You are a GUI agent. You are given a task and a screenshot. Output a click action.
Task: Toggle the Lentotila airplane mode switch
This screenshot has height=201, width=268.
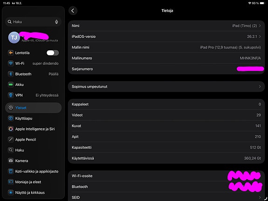tap(53, 53)
